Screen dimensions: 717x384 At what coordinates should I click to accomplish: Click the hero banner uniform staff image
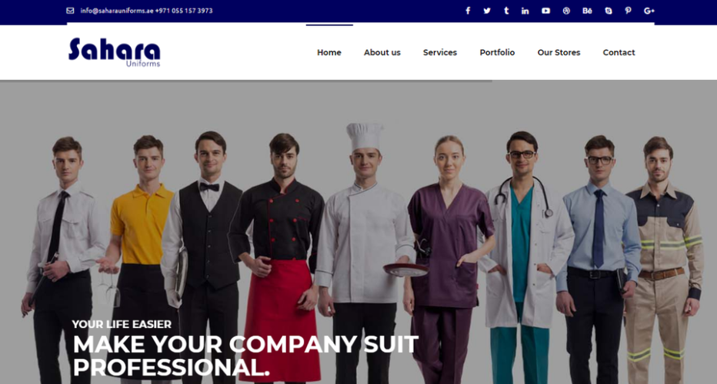(358, 233)
